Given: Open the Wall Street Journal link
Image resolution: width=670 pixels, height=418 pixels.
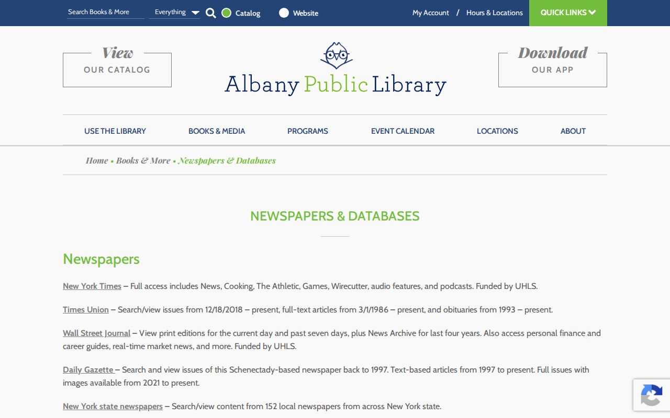Looking at the screenshot, I should click(x=97, y=333).
